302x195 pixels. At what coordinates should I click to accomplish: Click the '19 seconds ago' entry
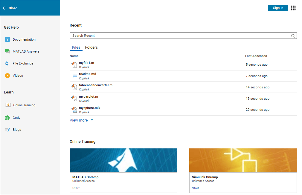click(257, 99)
